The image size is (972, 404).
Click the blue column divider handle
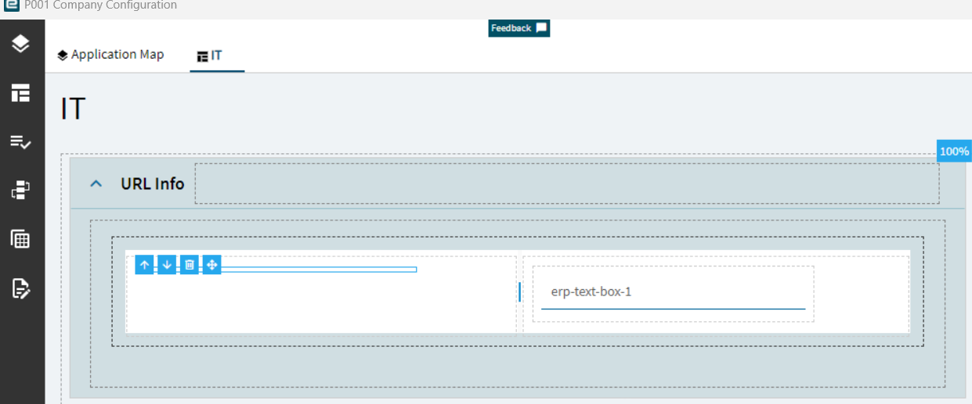[x=519, y=292]
